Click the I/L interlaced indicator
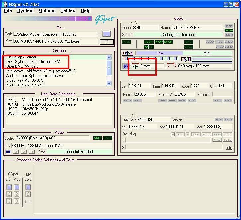The height and width of the screenshot is (220, 241). click(x=137, y=100)
